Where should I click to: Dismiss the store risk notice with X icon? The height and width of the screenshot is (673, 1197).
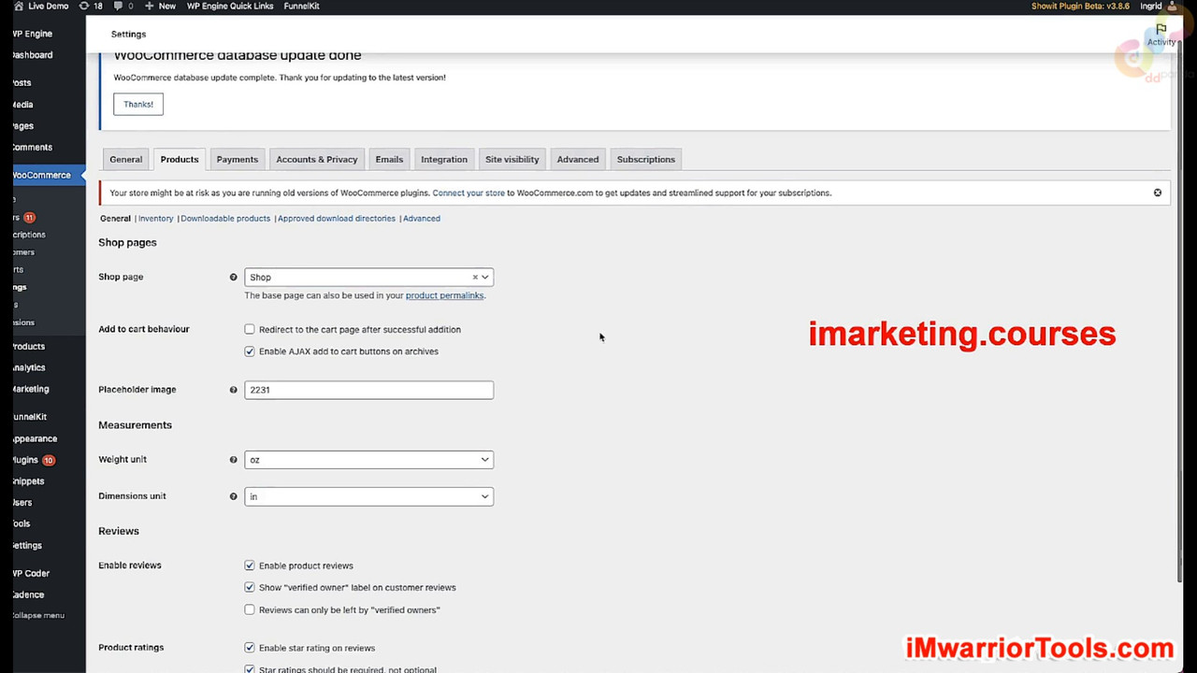click(1158, 193)
